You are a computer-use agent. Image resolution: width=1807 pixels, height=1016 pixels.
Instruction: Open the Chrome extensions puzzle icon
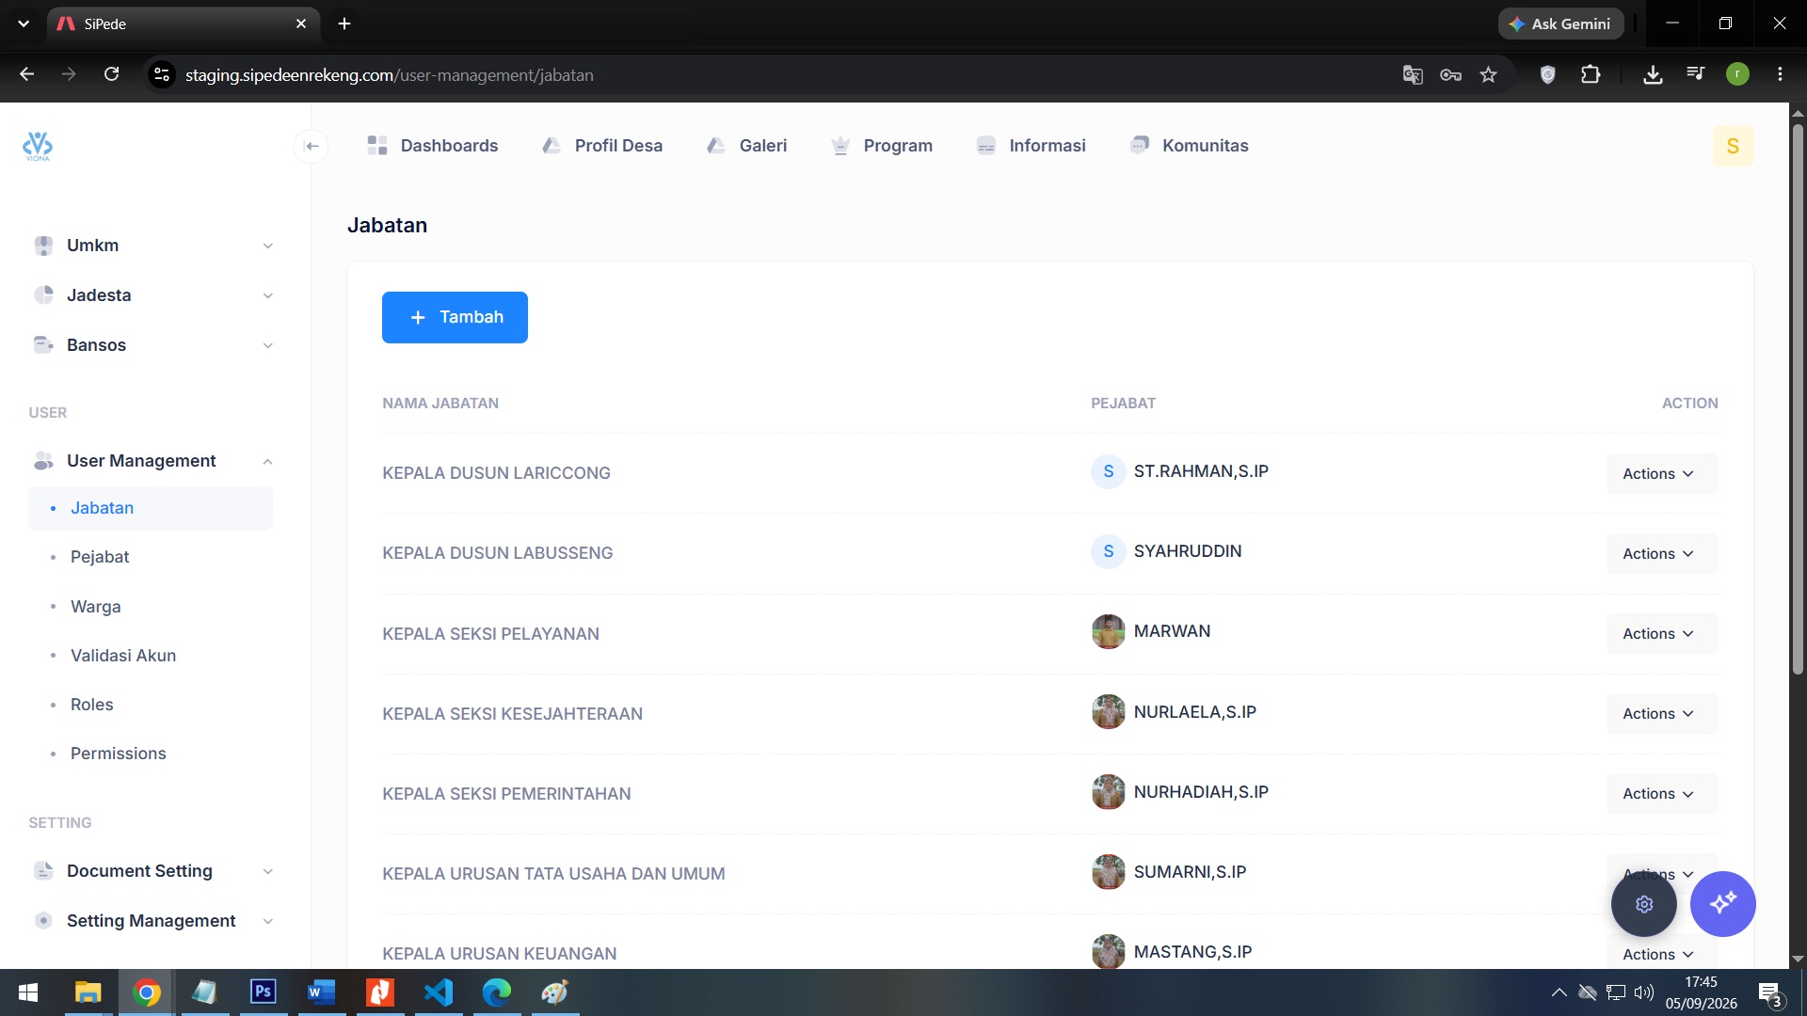coord(1591,74)
